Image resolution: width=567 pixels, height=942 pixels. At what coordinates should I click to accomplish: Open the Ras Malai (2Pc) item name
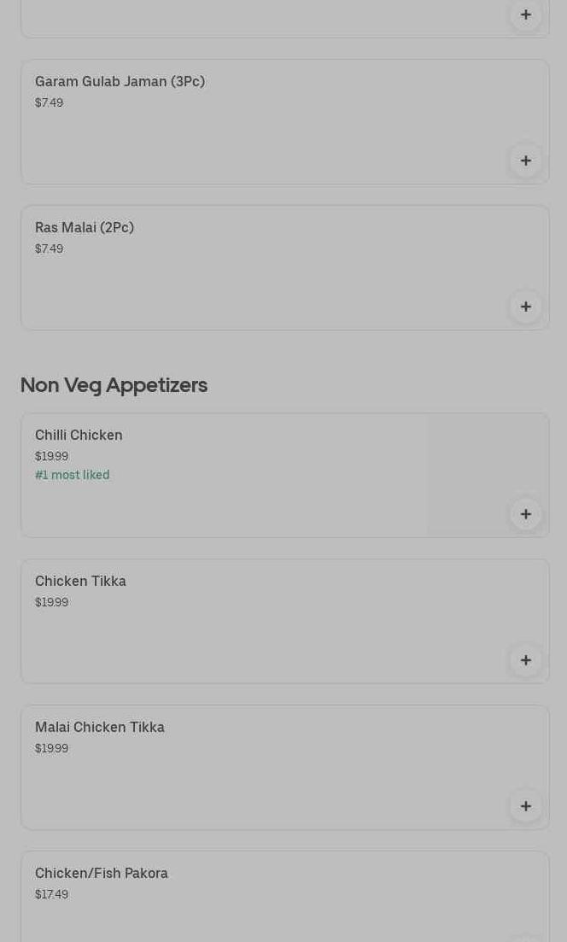click(85, 227)
